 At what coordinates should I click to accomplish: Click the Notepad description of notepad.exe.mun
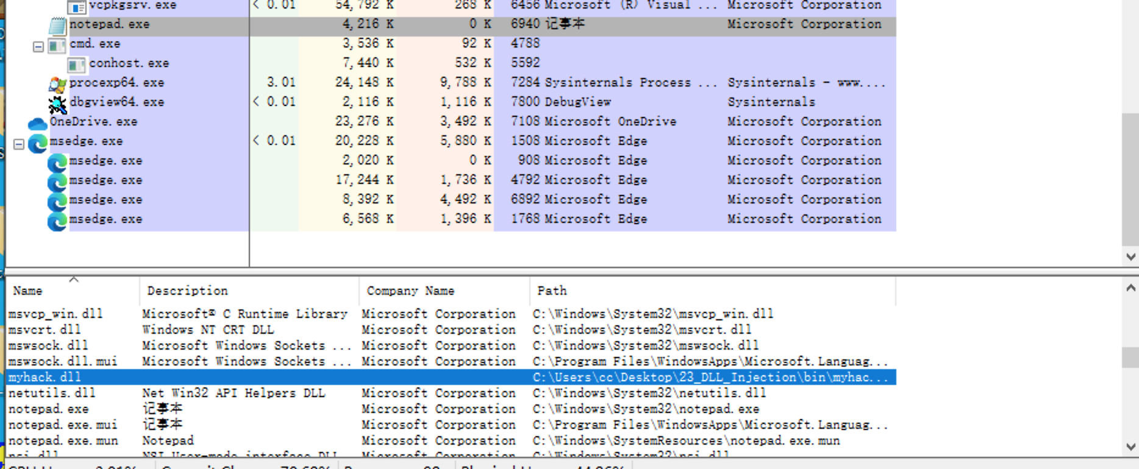168,440
